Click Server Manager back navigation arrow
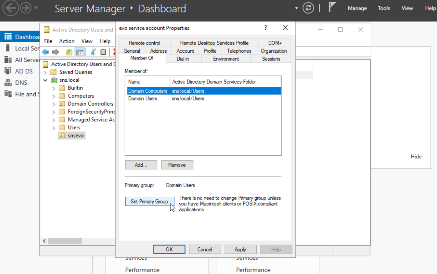Image resolution: width=437 pixels, height=274 pixels. coord(11,8)
